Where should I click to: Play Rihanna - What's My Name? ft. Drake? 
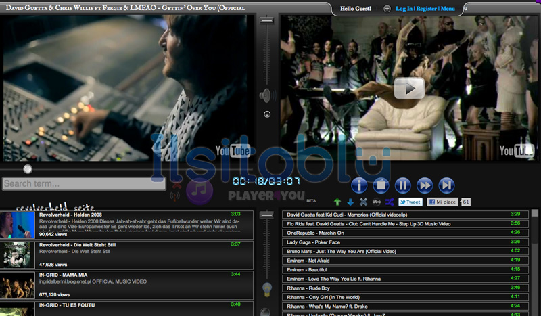point(405,306)
